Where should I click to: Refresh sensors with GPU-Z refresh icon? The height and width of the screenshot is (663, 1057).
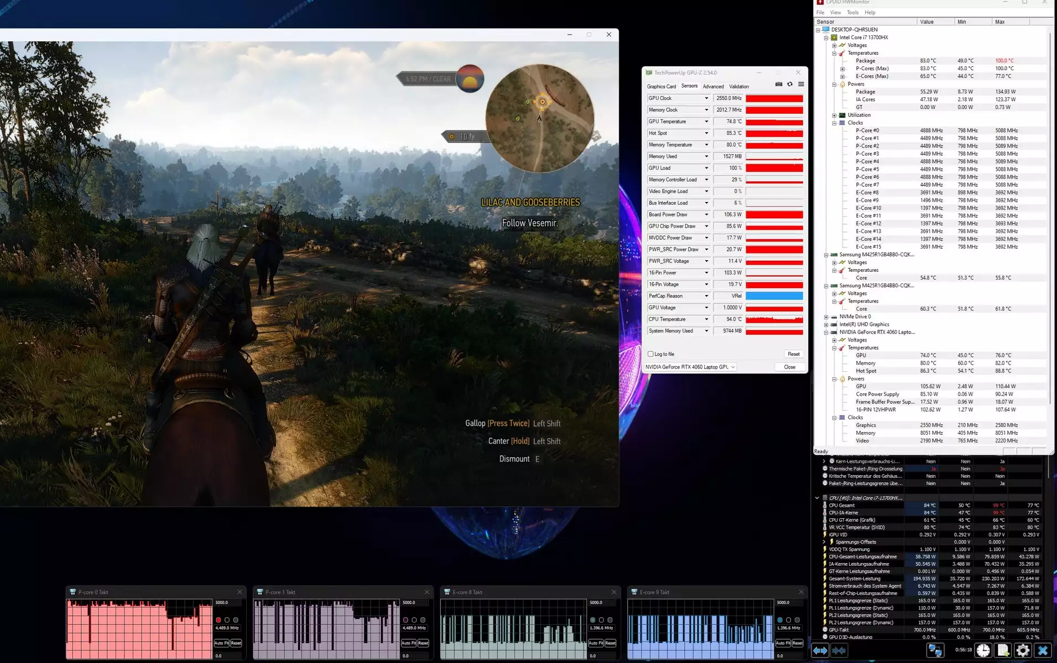(x=790, y=85)
